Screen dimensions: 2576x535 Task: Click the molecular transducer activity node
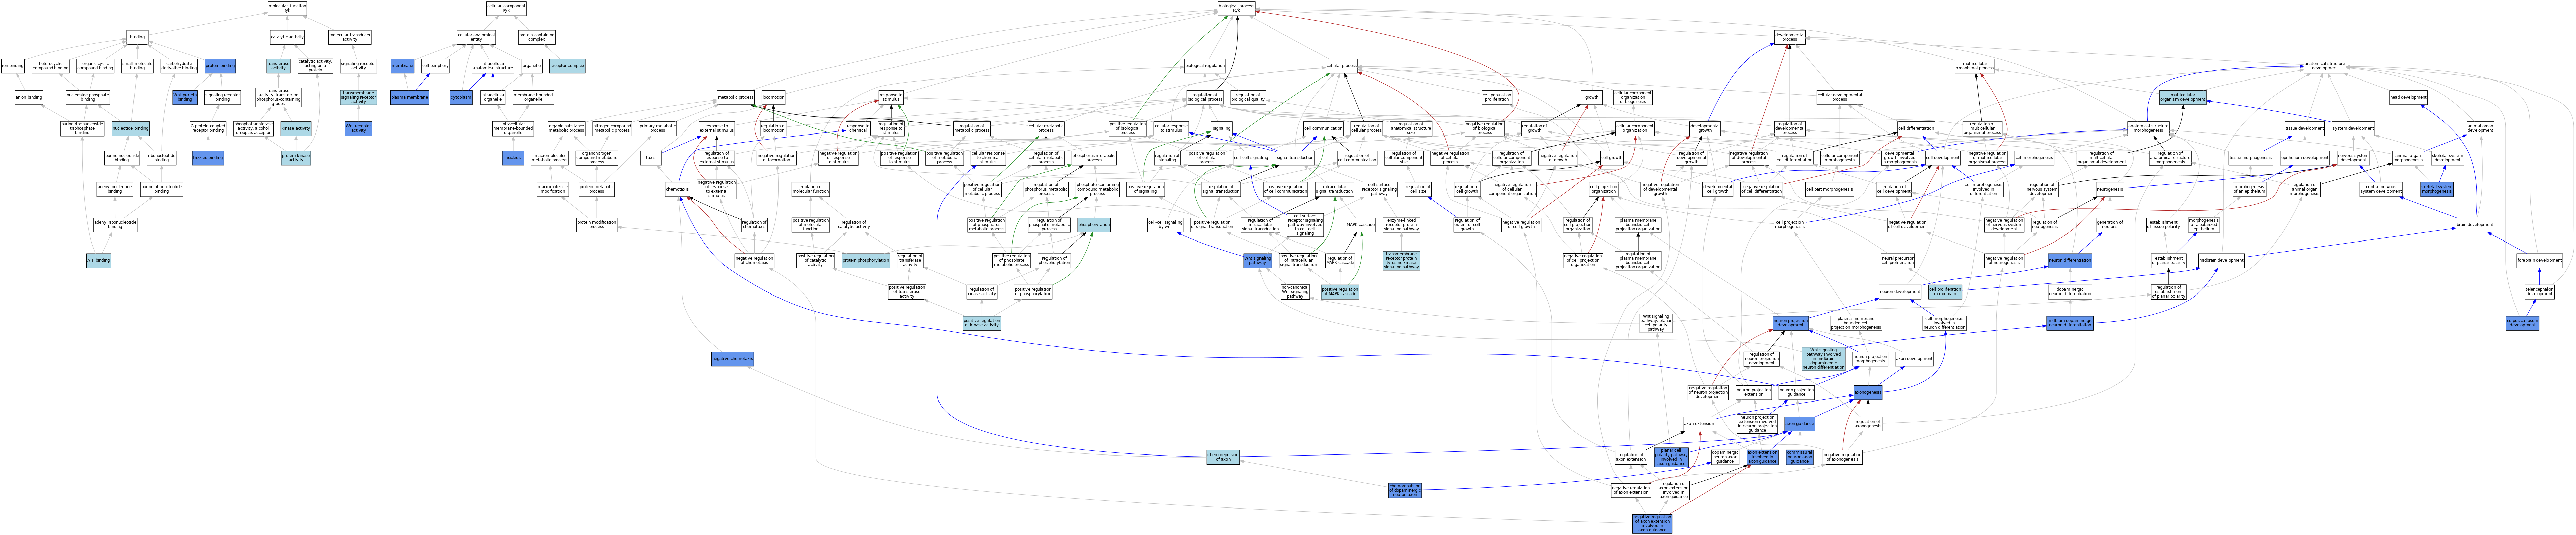(x=350, y=37)
